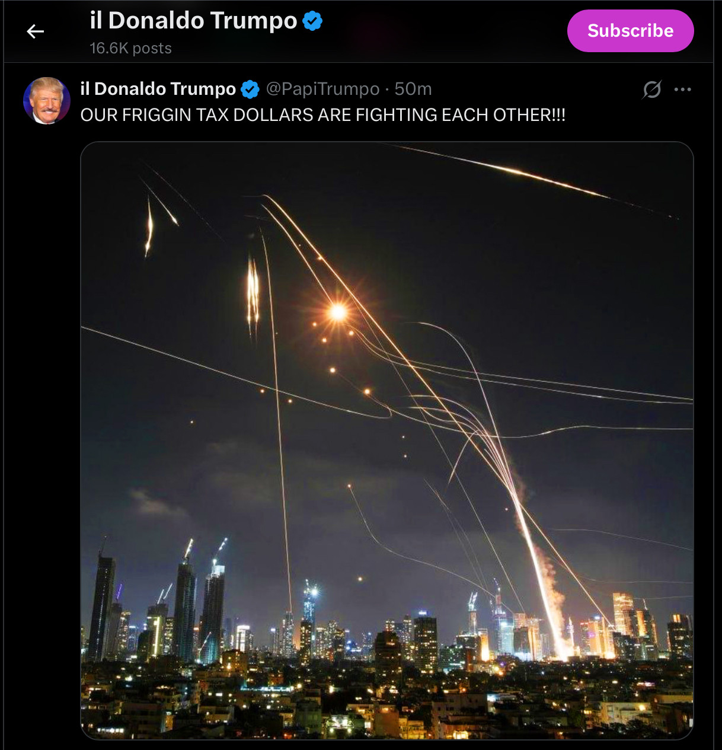
Task: Click the verified badge next to post author name
Action: [x=250, y=90]
